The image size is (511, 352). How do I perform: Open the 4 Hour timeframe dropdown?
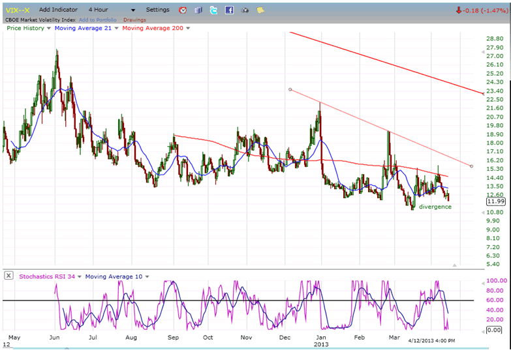click(133, 10)
